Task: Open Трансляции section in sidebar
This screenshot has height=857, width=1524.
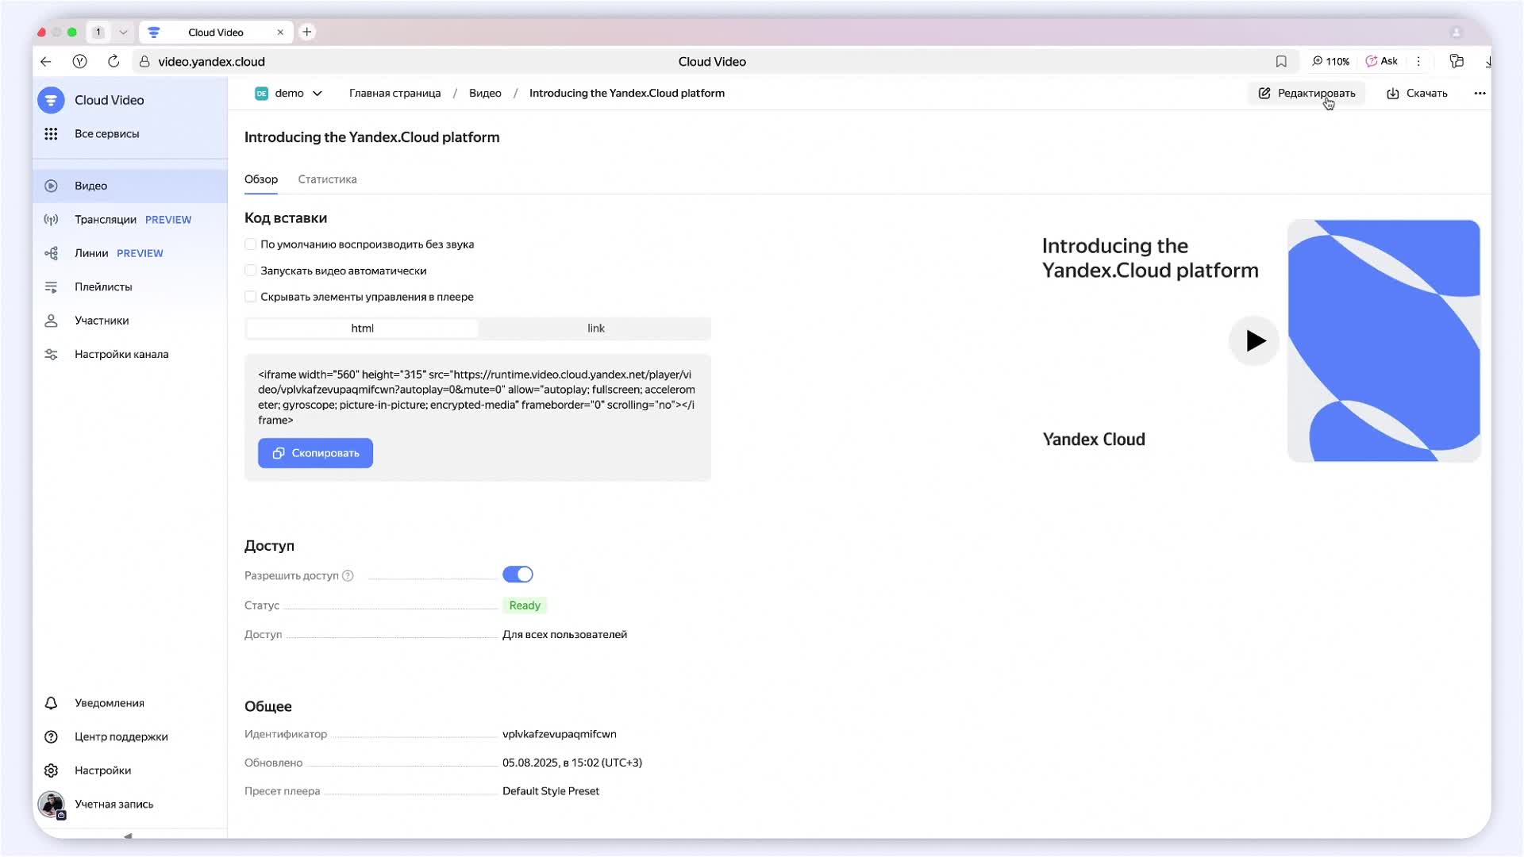Action: [130, 220]
